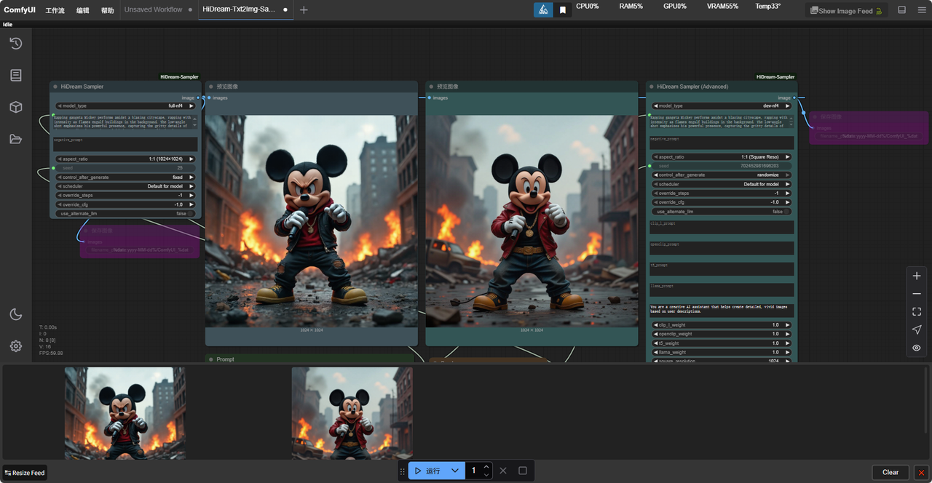Adjust openclip_weight value field
This screenshot has width=932, height=483.
click(720, 334)
